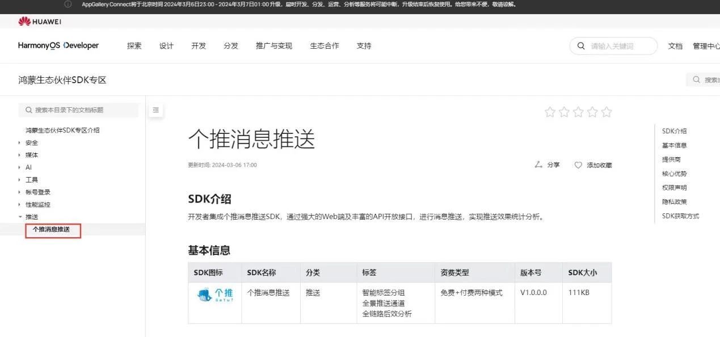Jump to 提供商 in the page outline

click(x=671, y=159)
